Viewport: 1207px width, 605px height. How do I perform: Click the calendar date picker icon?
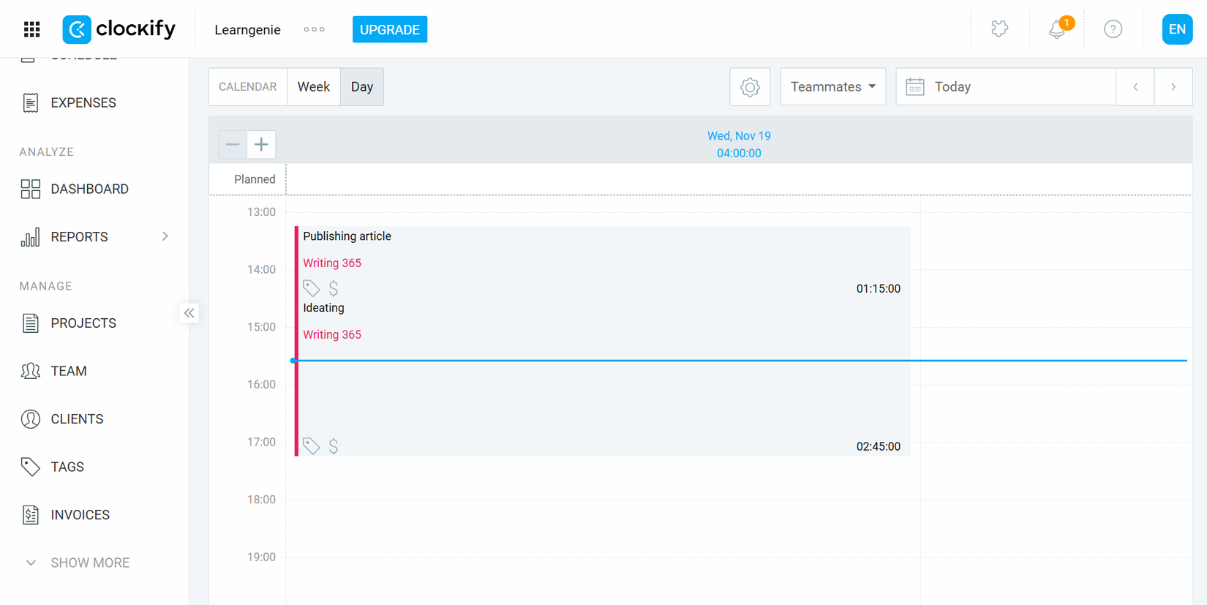click(915, 87)
